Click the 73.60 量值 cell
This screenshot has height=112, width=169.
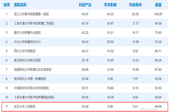[158, 32]
